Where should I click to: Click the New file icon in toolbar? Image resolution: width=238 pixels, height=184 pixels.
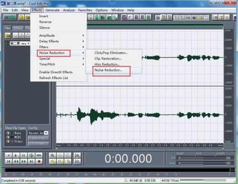[x=21, y=17]
